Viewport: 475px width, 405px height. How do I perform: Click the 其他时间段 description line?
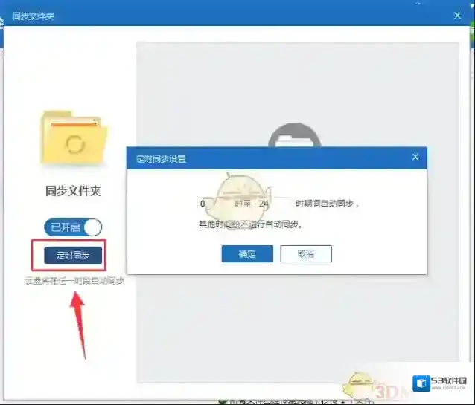[250, 224]
